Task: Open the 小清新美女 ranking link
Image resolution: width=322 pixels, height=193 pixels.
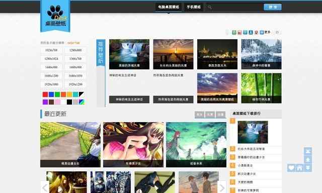Action: [245, 165]
